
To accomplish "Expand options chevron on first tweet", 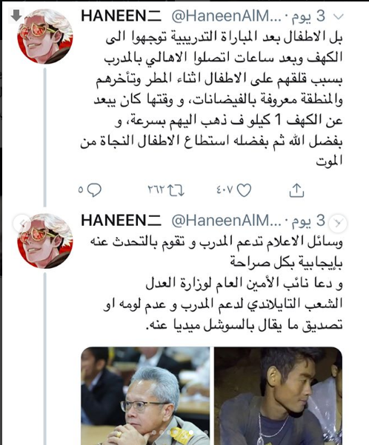I will [x=338, y=17].
